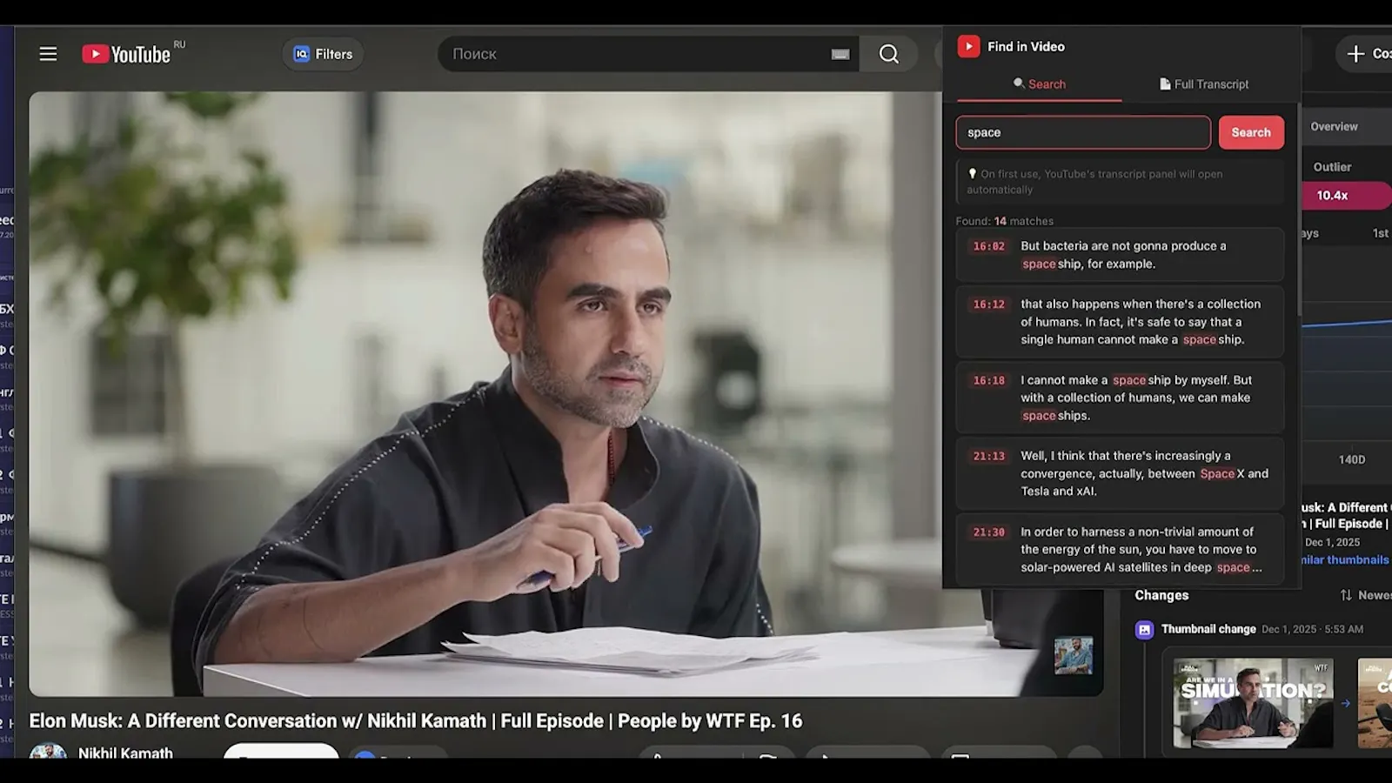The image size is (1392, 783).
Task: Click the small video preview thumbnail overlay
Action: 1073,655
